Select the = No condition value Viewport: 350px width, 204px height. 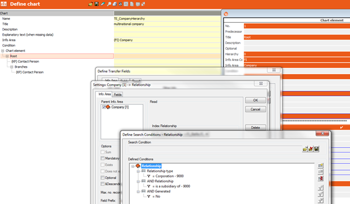[x=156, y=197]
